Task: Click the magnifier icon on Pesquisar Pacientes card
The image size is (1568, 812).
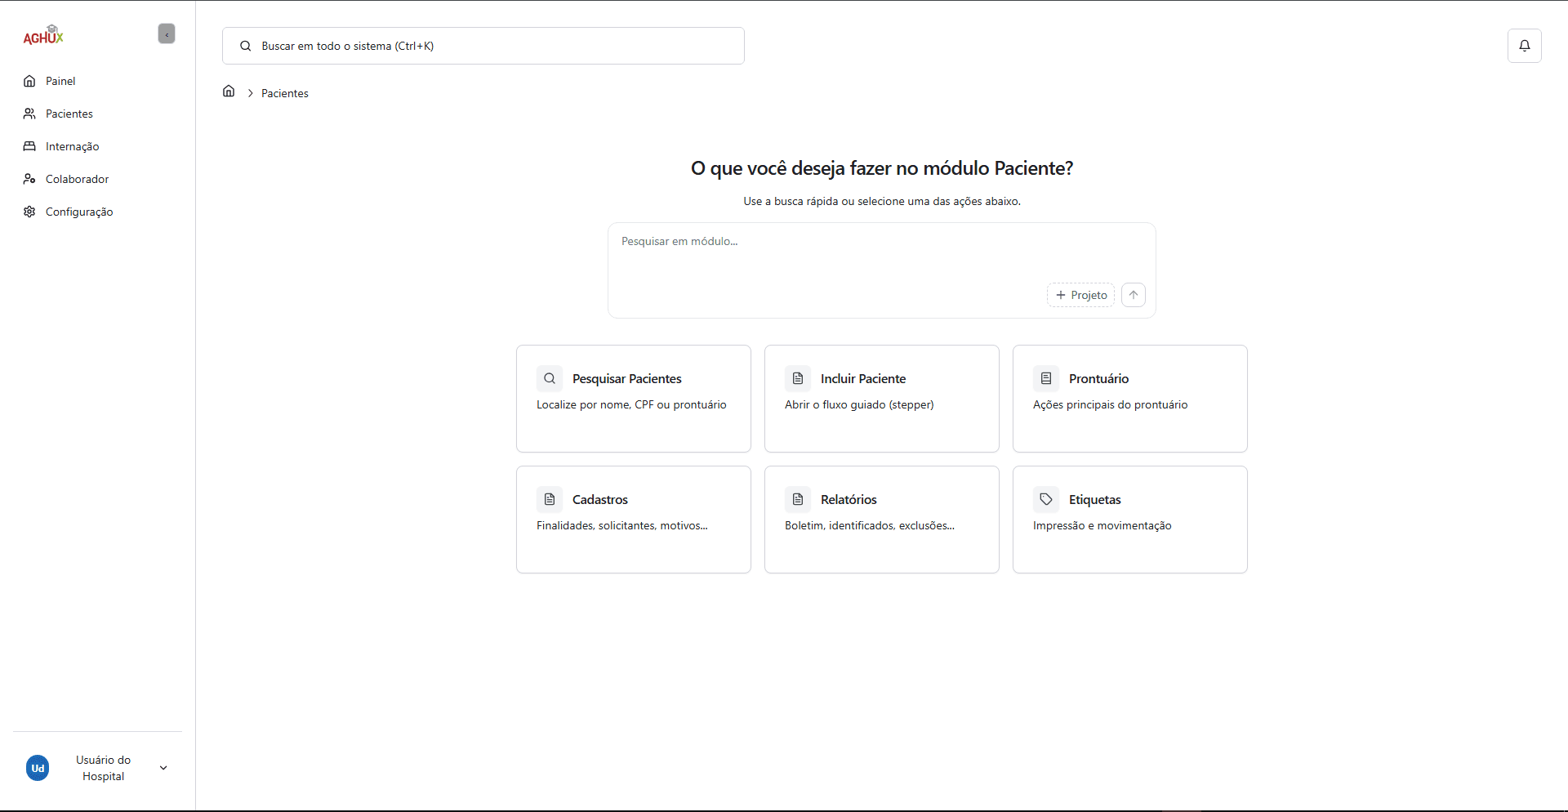Action: [550, 378]
